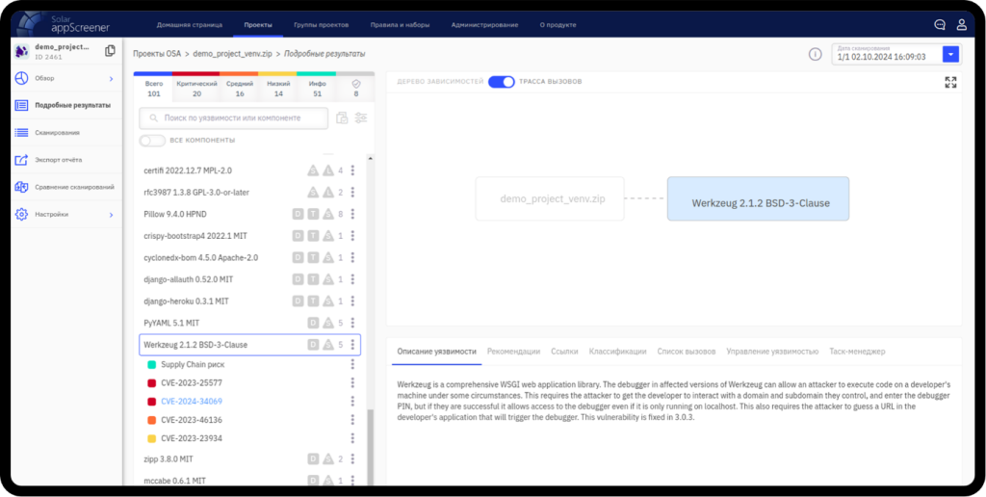Switch to the Рекомендации tab
The image size is (986, 497).
pos(513,352)
